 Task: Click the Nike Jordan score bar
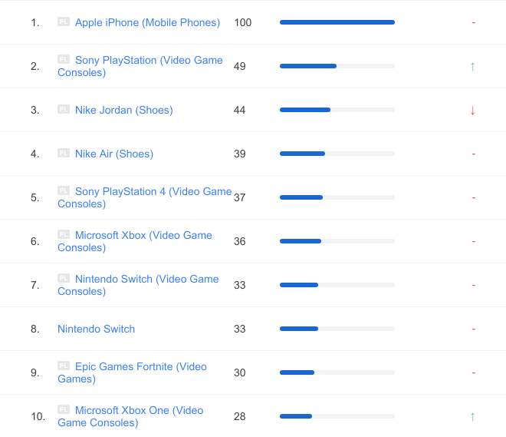click(x=337, y=110)
